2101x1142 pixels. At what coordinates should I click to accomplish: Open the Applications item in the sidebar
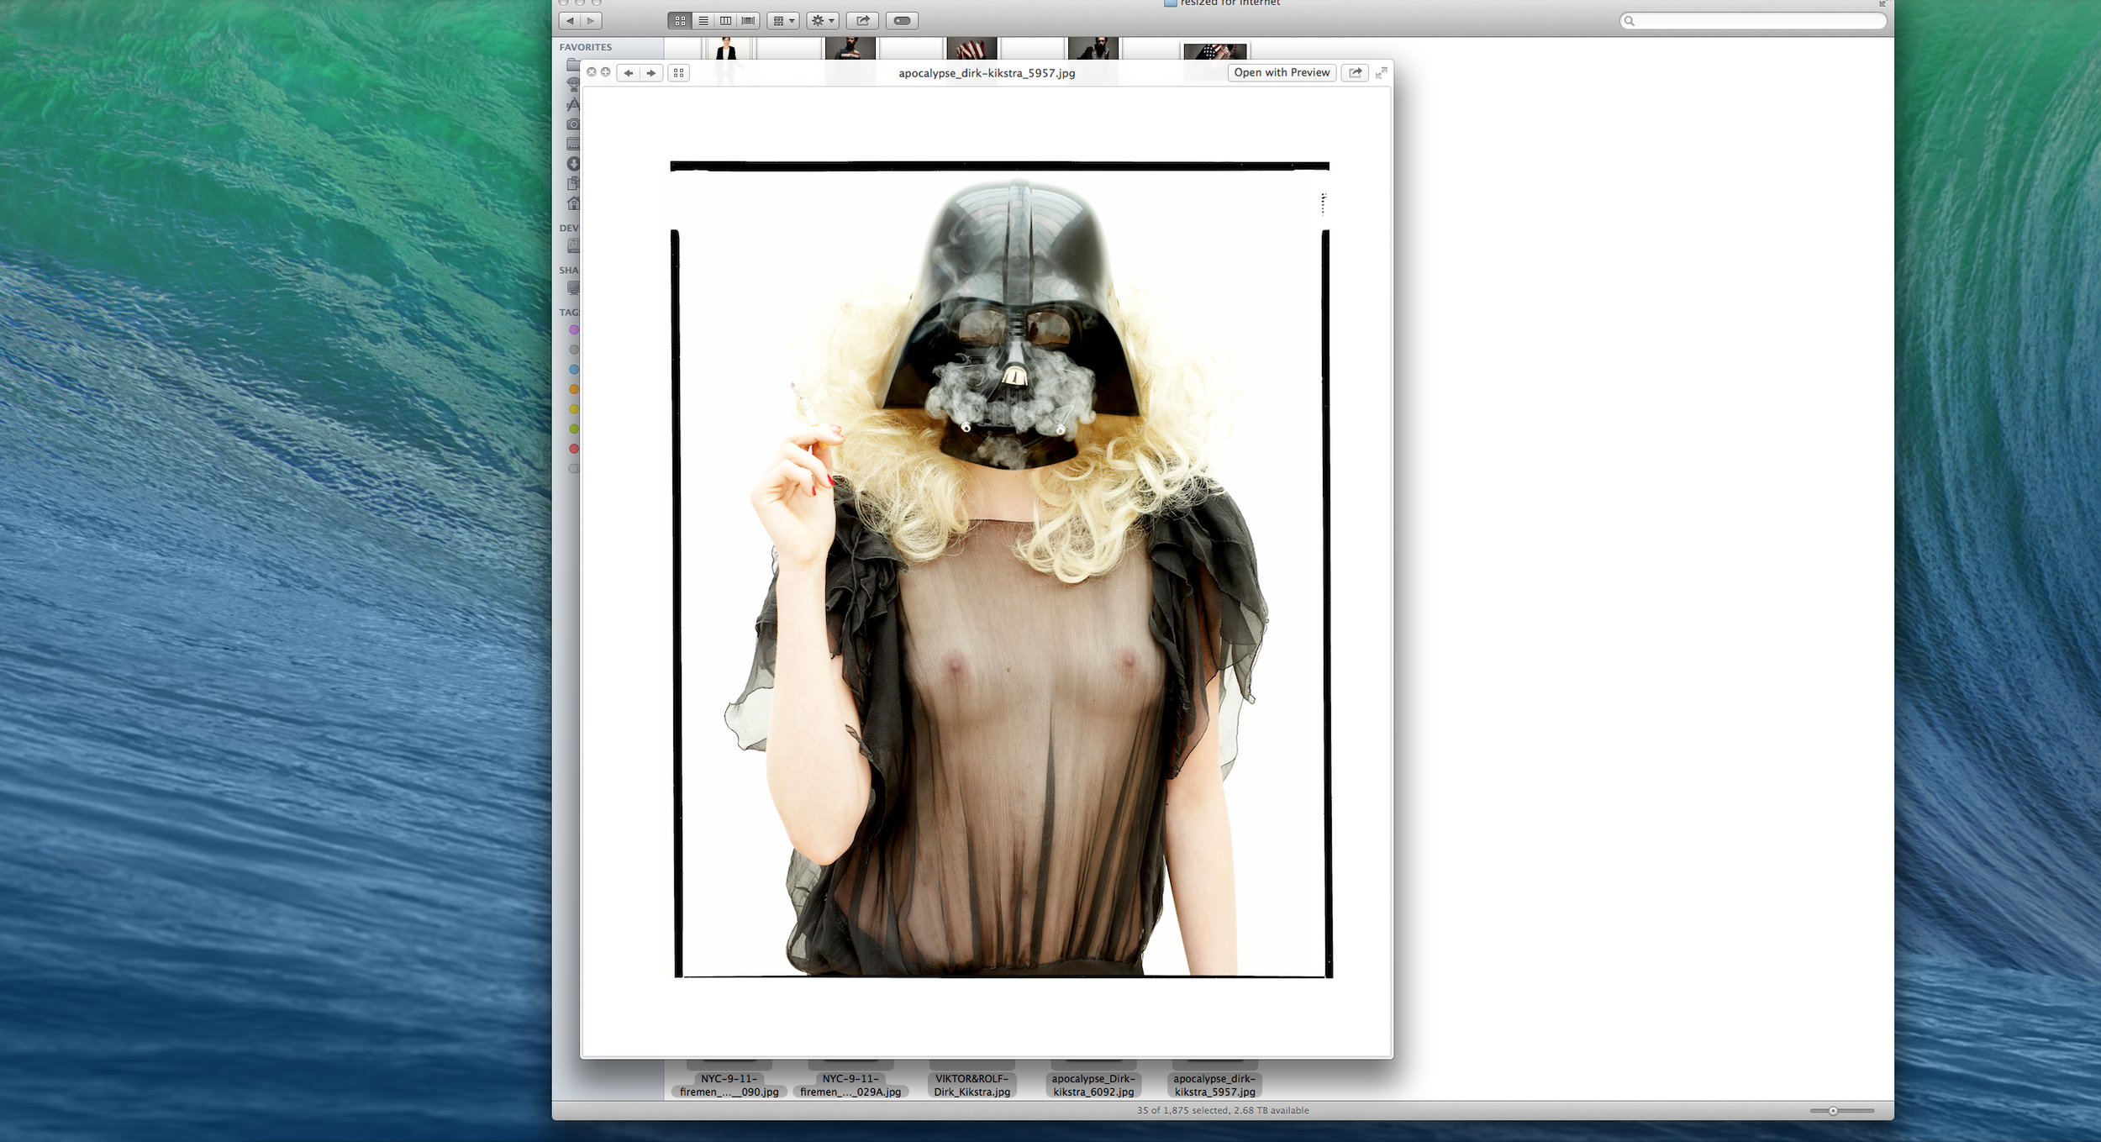(x=573, y=102)
